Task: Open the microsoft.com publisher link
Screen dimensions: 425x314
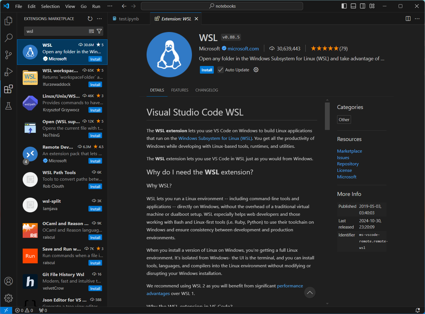Action: click(243, 49)
